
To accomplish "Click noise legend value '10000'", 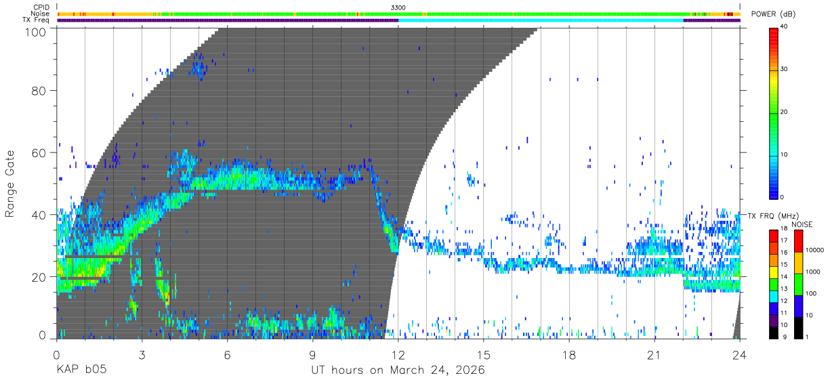I will click(x=814, y=251).
